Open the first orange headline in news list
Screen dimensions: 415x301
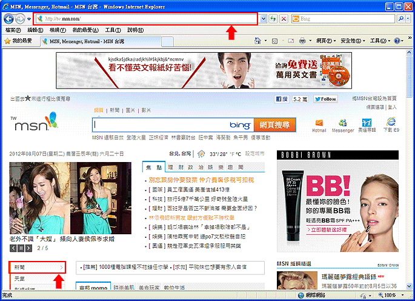[201, 180]
